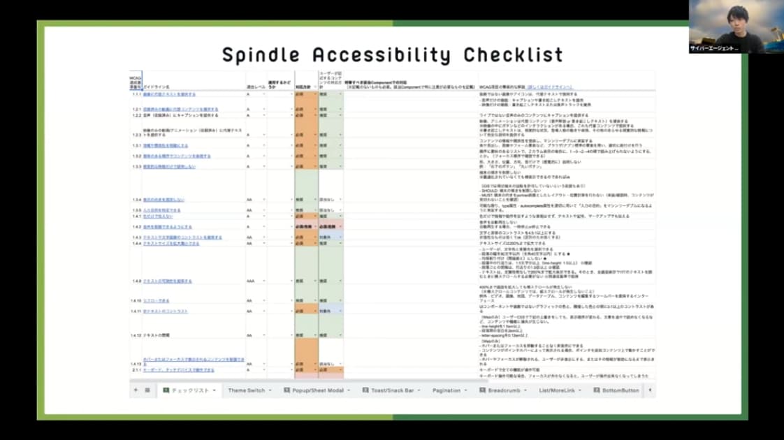The image size is (784, 440).
Task: Open the Breadcrumb tab's dropdown arrow
Action: (x=525, y=390)
